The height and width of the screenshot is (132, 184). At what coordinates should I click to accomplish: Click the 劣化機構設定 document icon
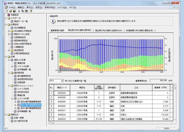coord(12,28)
